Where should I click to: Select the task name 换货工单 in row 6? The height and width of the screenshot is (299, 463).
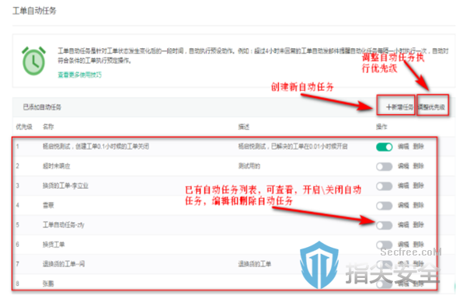[x=54, y=245]
